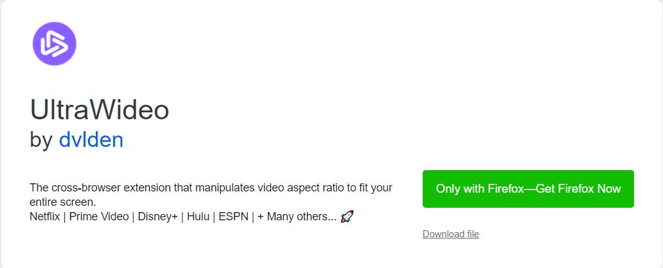Click the Hulu text in supported list
The image size is (663, 268).
pos(198,217)
